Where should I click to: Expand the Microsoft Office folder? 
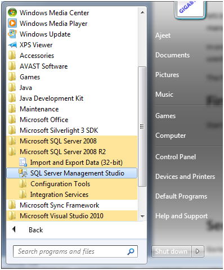[x=72, y=120]
